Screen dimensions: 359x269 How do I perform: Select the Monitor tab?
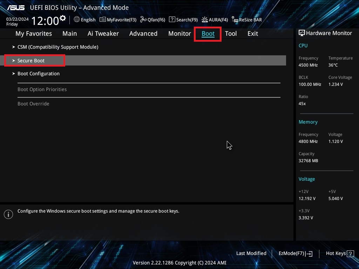click(179, 33)
